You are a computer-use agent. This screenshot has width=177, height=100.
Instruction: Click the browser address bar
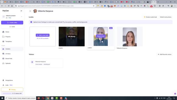coord(55,6)
